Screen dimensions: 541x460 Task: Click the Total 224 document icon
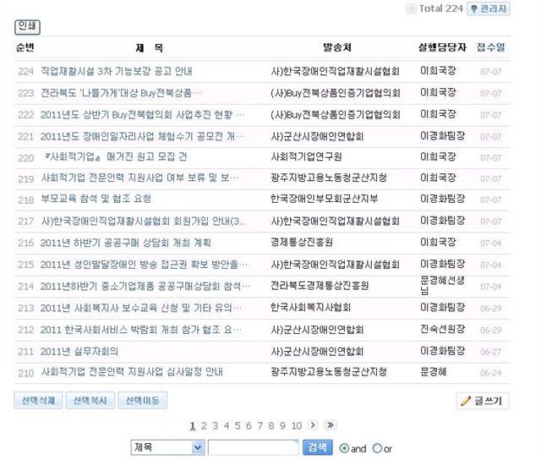[x=411, y=8]
